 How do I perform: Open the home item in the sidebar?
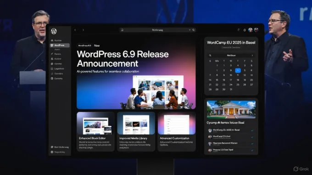[56, 40]
